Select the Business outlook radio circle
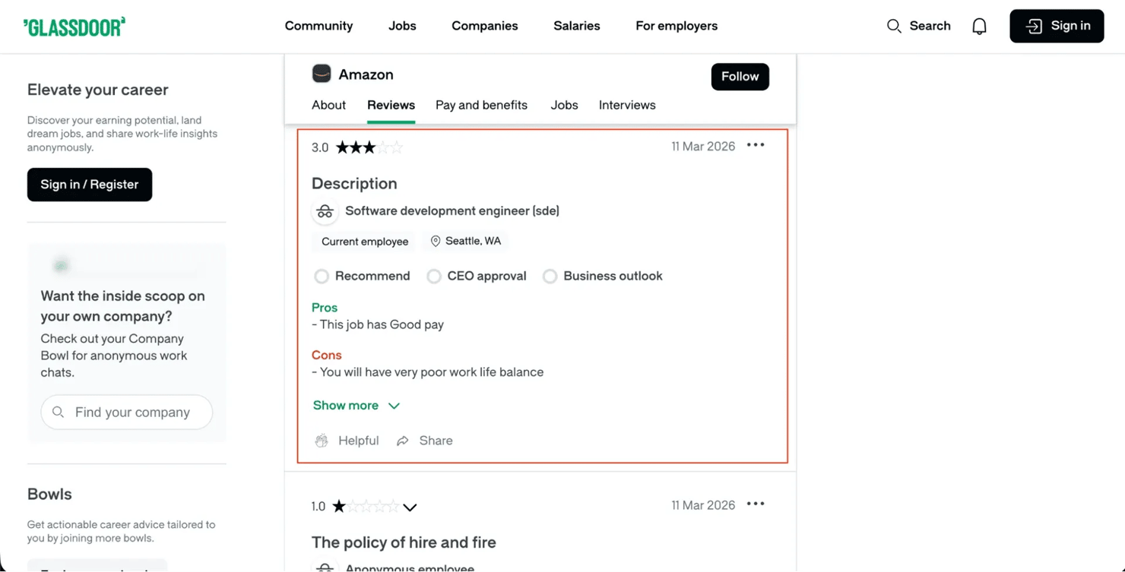1125x572 pixels. (x=550, y=277)
